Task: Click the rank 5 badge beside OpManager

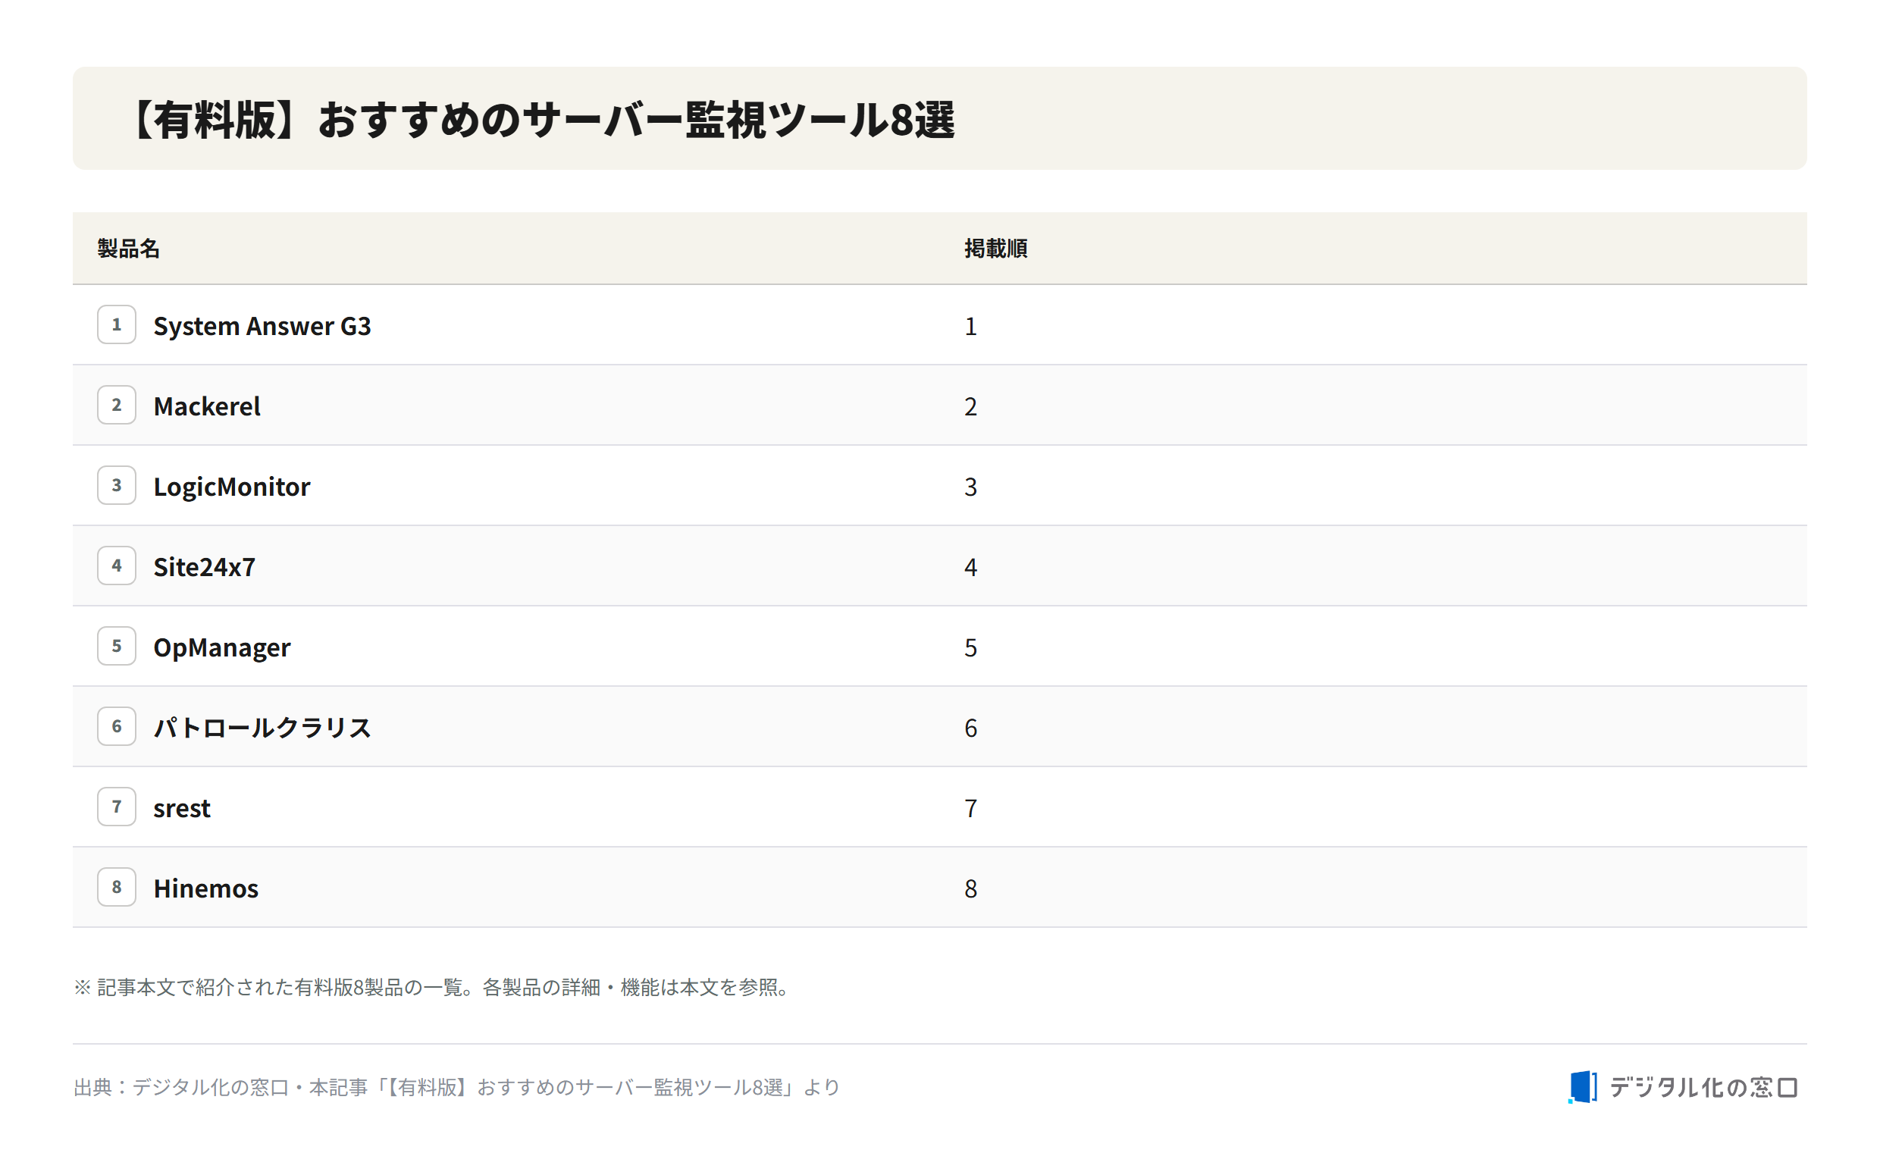Action: pyautogui.click(x=117, y=646)
